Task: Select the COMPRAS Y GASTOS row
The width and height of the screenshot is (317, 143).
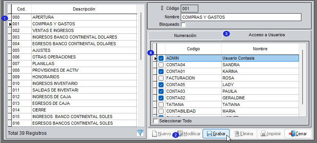Action: (74, 24)
